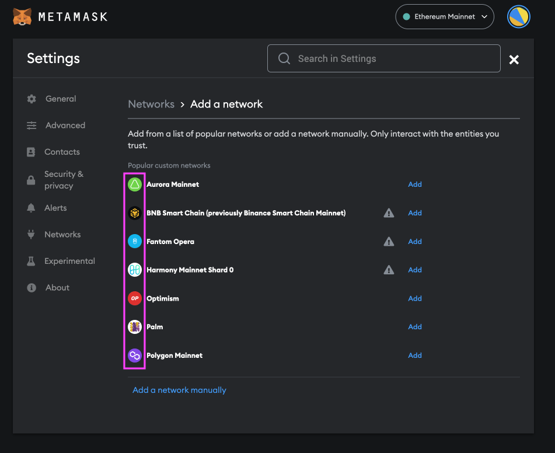Add the Optimism network
The height and width of the screenshot is (453, 555).
[414, 298]
